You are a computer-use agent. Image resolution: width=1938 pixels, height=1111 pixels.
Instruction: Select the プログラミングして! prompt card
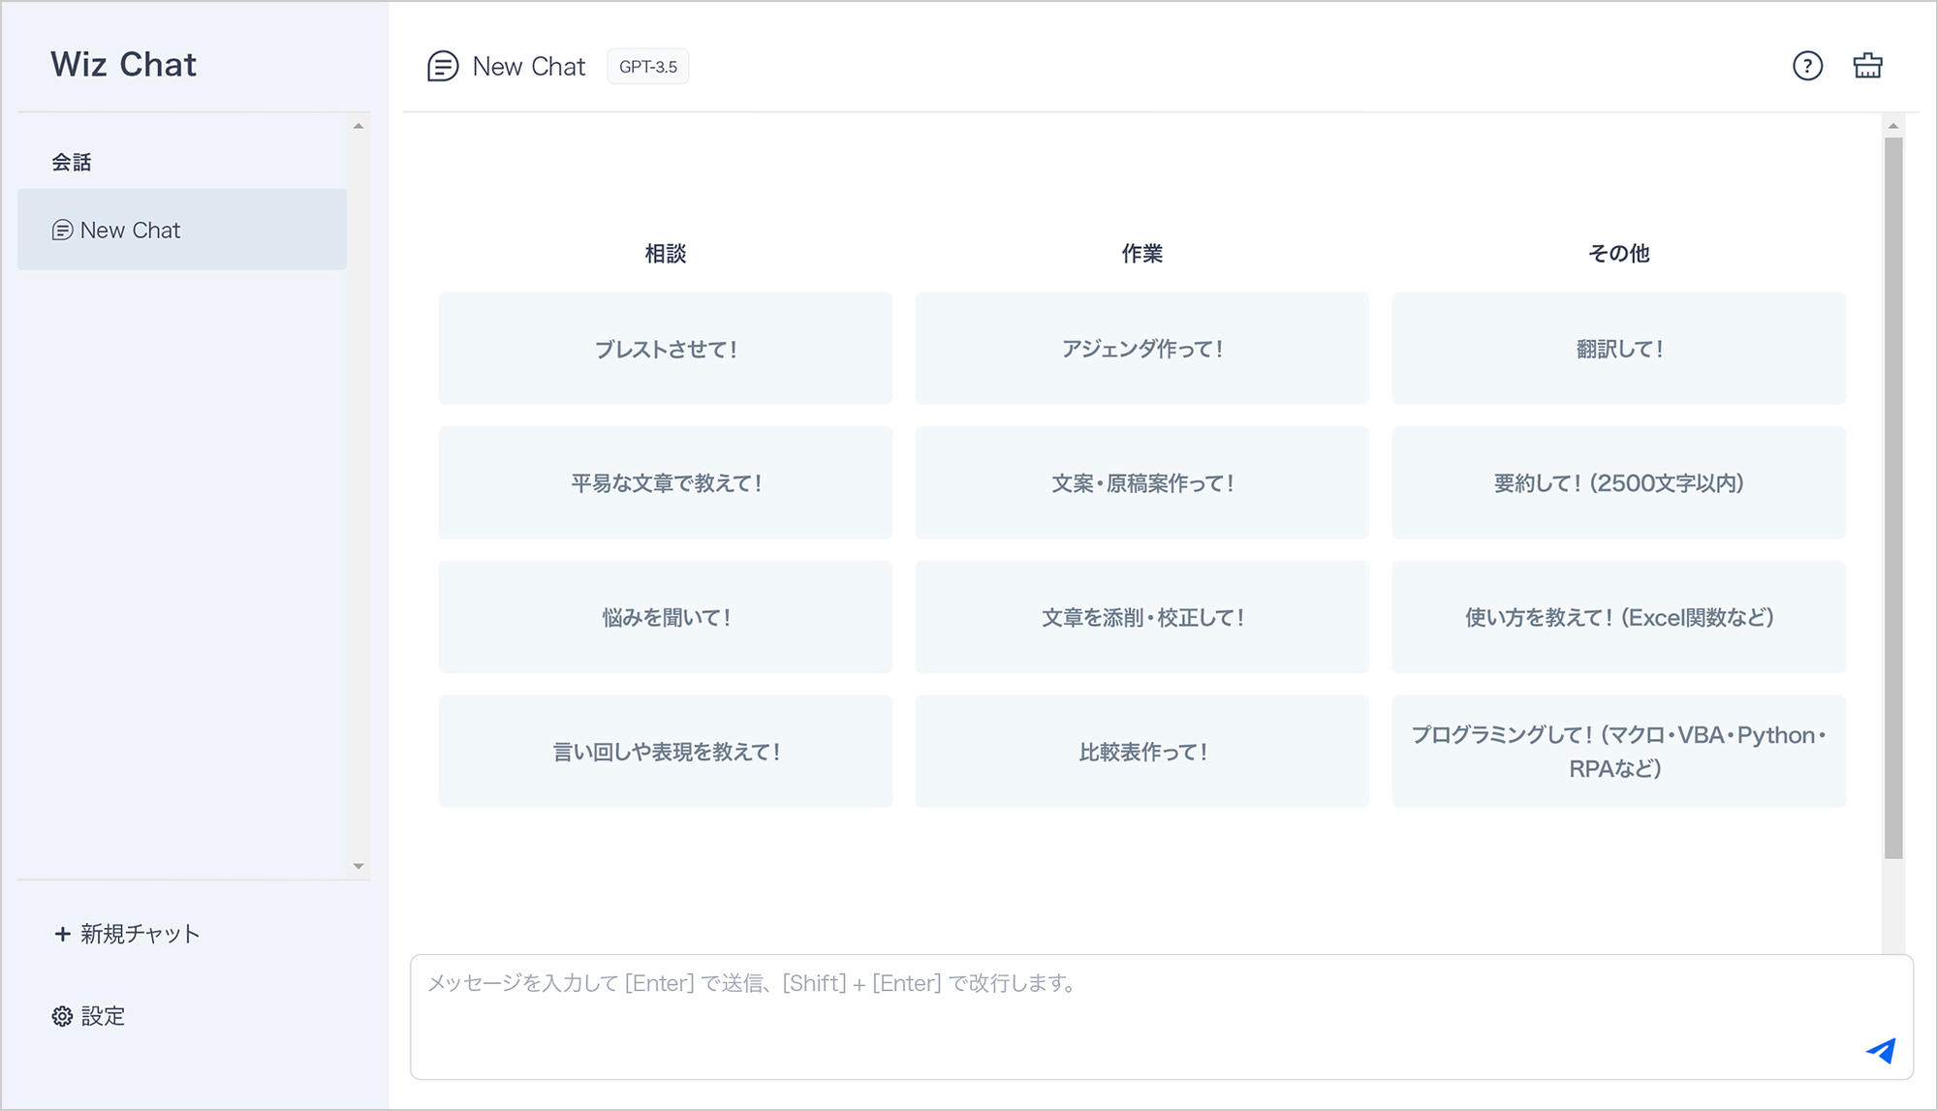coord(1618,752)
